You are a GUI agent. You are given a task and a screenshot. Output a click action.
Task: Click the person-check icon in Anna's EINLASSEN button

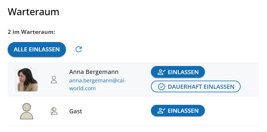(x=161, y=72)
